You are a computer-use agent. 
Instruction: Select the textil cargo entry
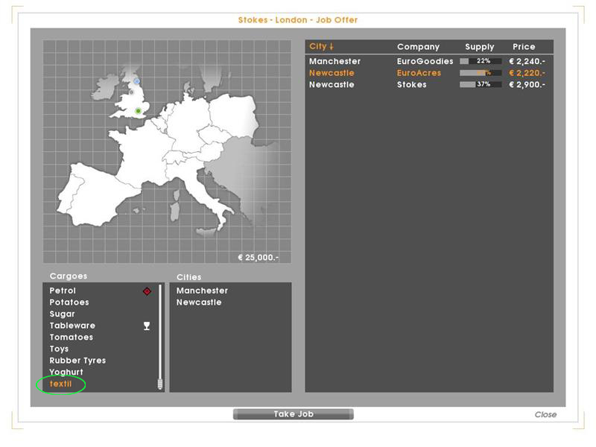tap(60, 384)
